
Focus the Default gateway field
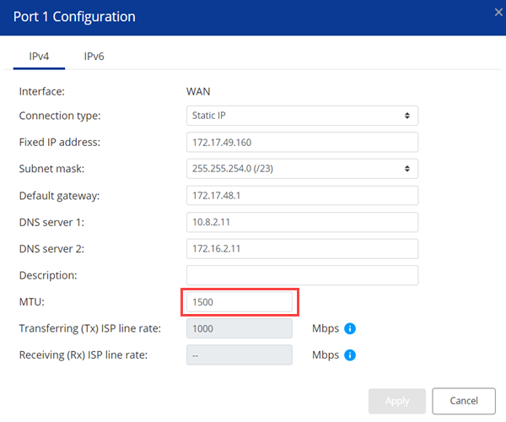point(302,196)
